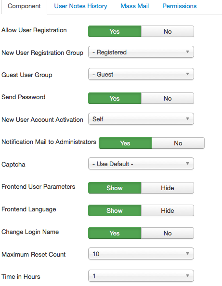Click Show for Frontend Language
This screenshot has height=286, width=222.
tap(115, 210)
